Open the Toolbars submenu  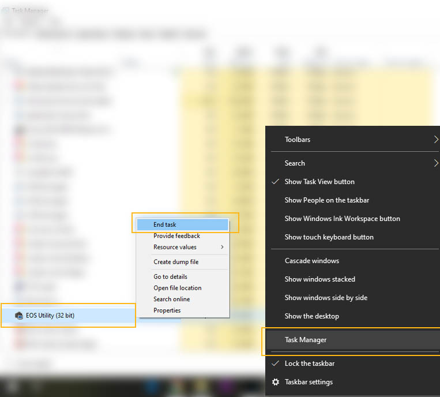353,140
